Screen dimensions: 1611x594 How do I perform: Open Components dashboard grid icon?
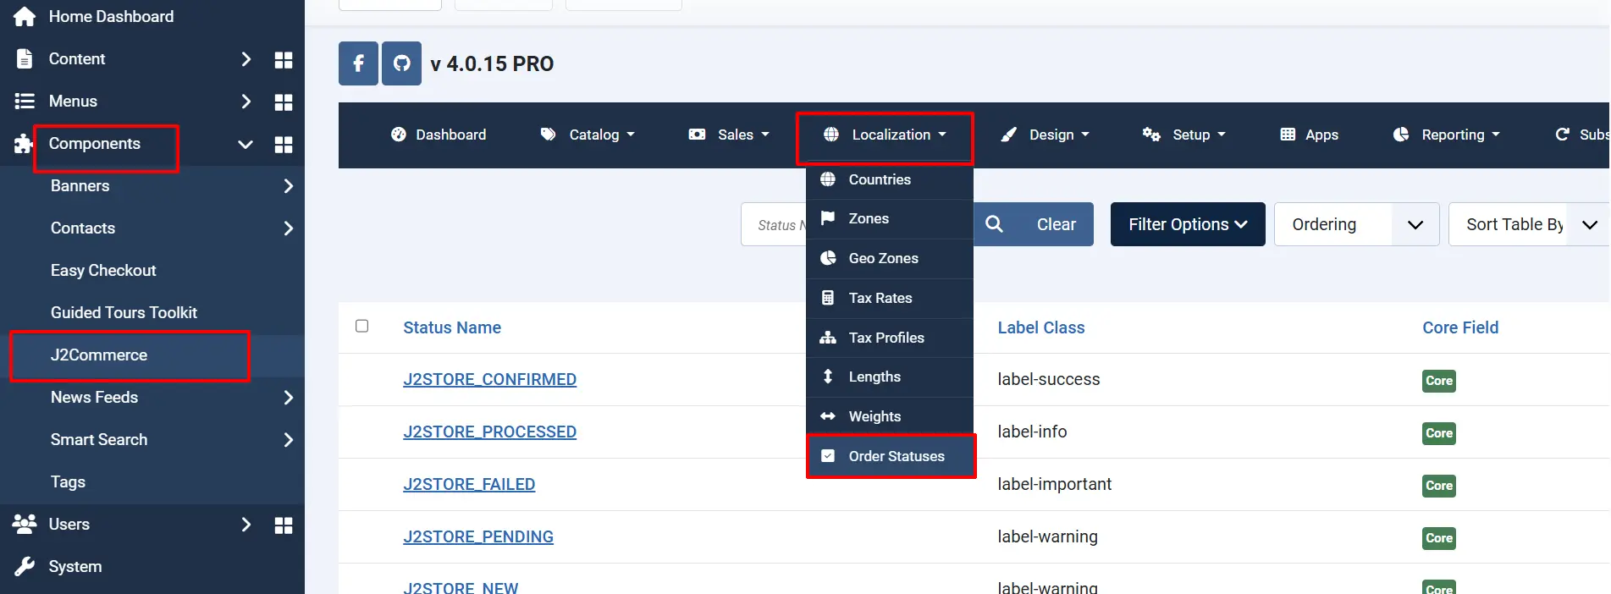[284, 144]
